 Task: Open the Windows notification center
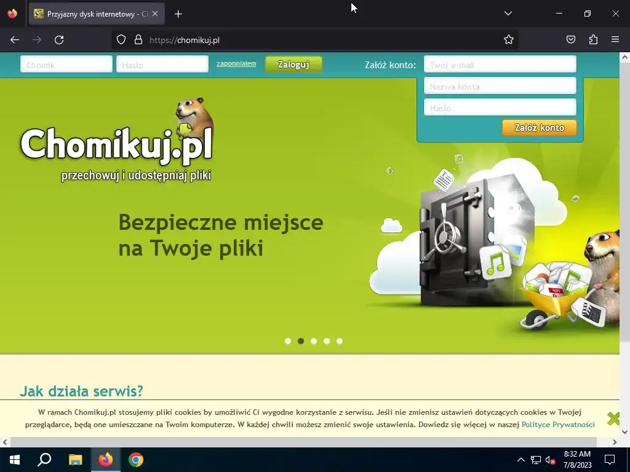(x=610, y=460)
